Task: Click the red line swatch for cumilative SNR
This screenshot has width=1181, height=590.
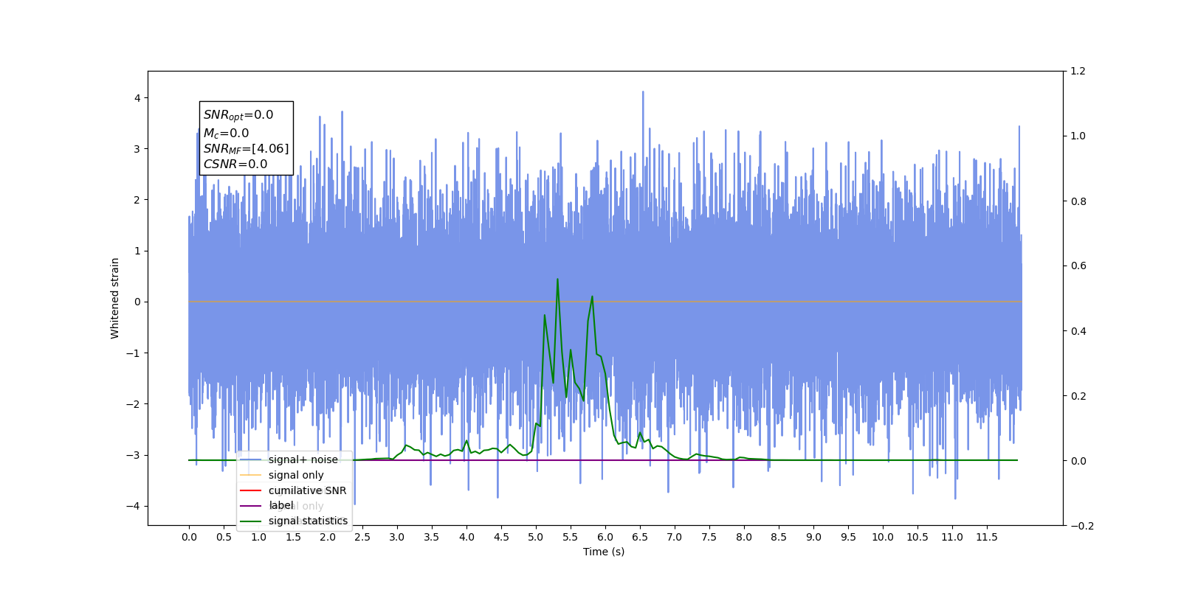Action: (x=251, y=490)
